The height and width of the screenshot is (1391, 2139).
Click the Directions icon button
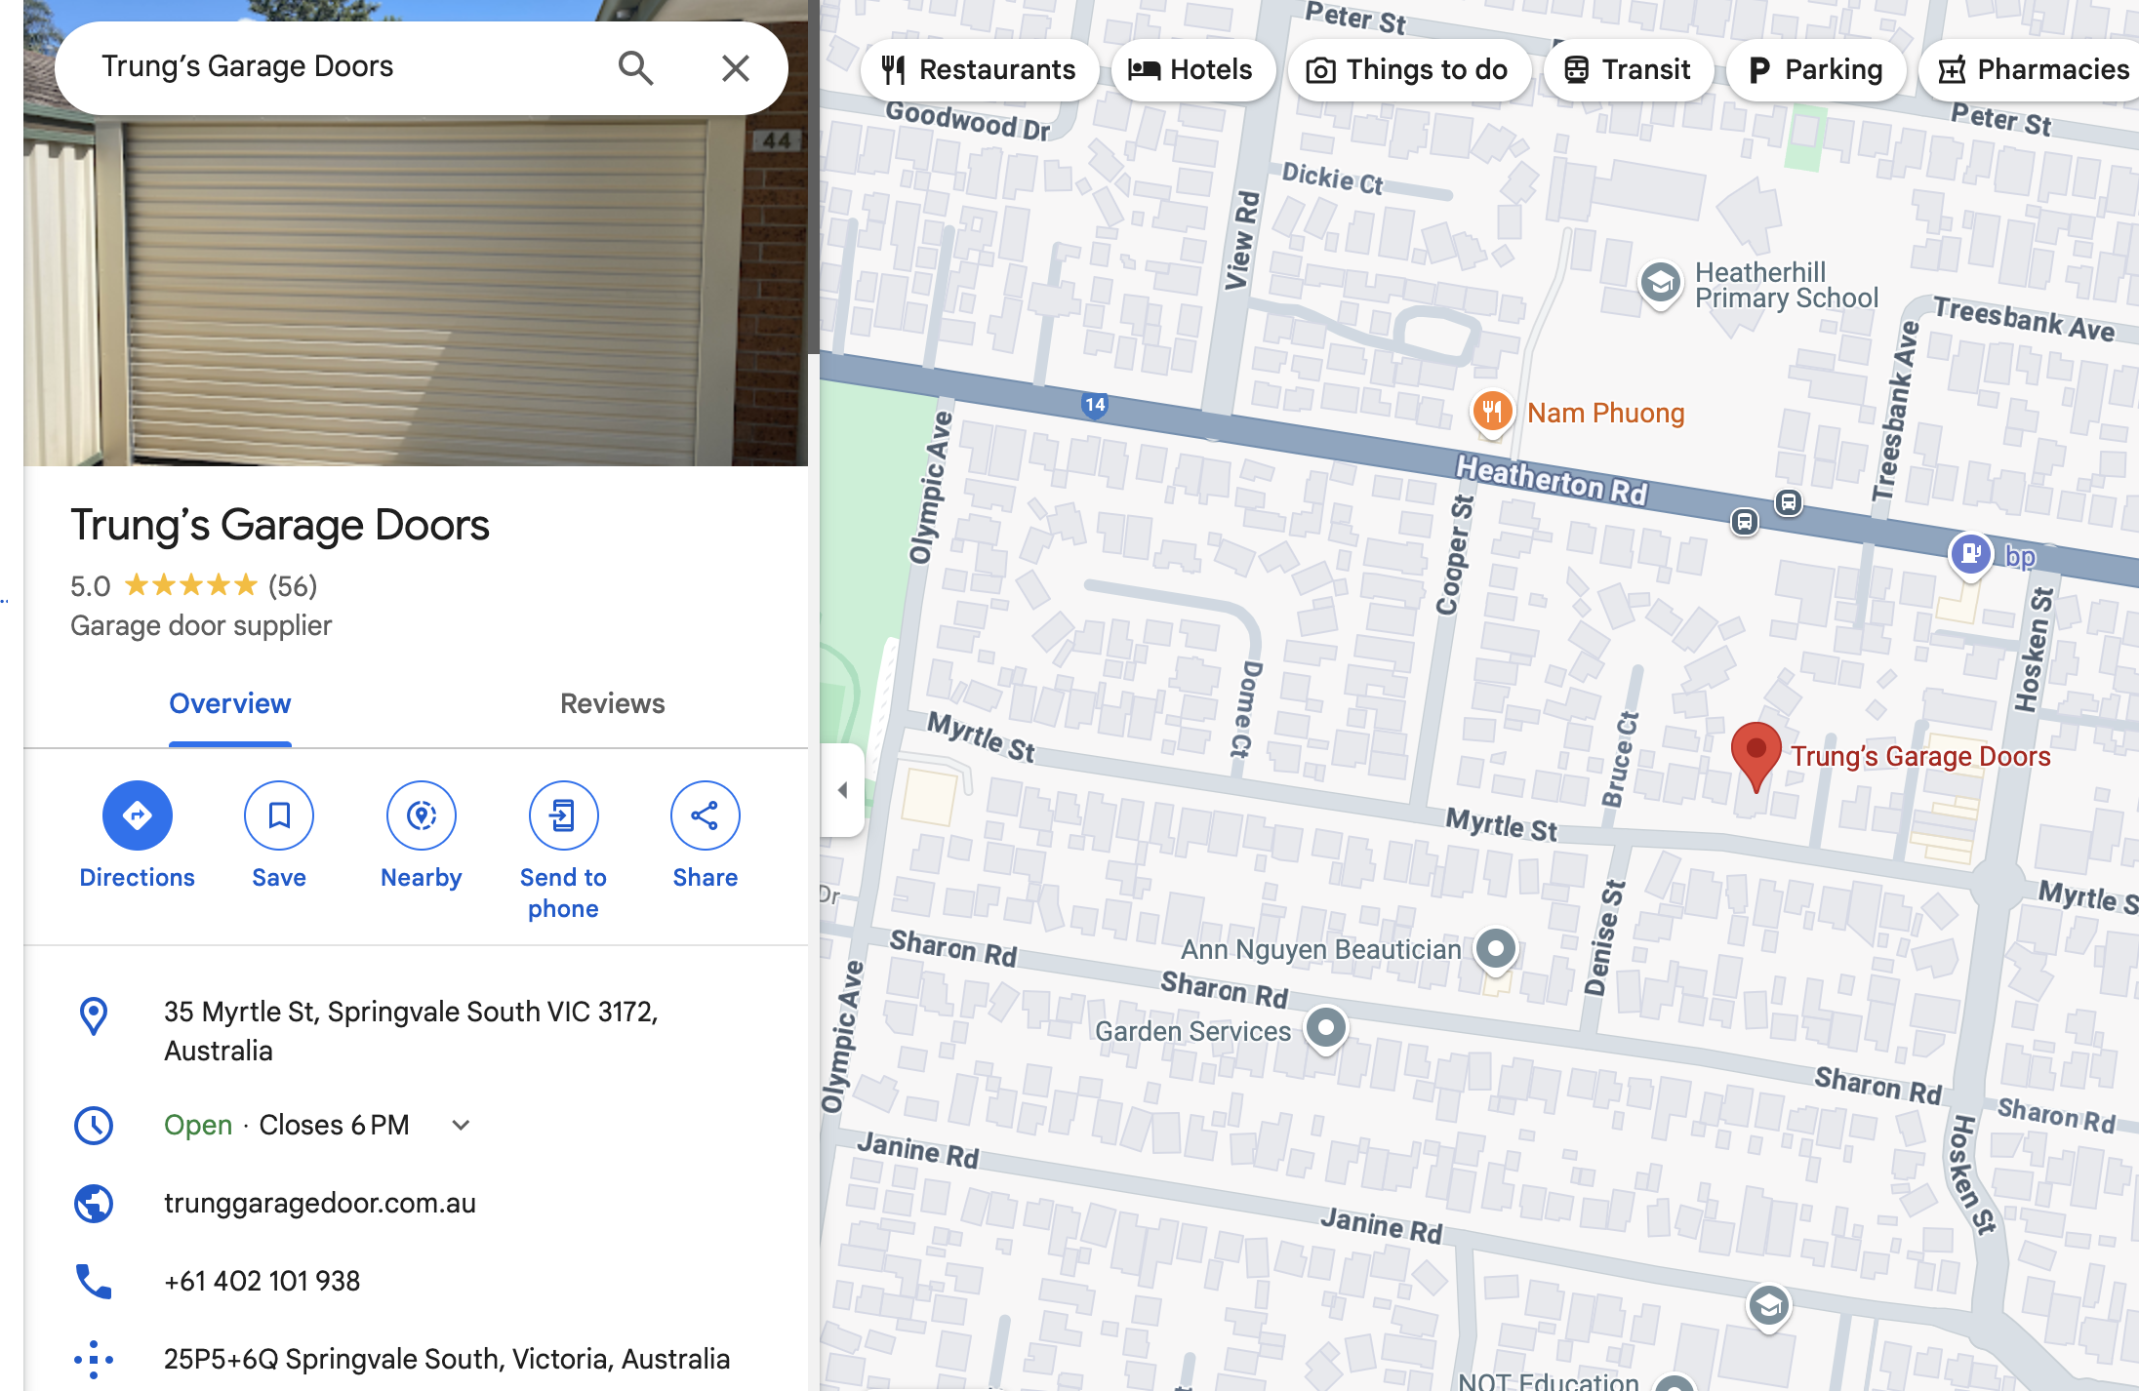pyautogui.click(x=137, y=815)
